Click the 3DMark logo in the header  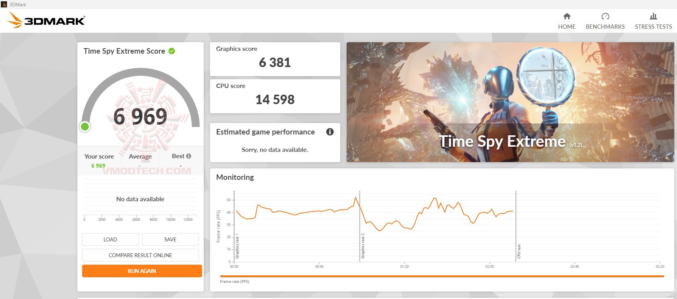[x=47, y=20]
